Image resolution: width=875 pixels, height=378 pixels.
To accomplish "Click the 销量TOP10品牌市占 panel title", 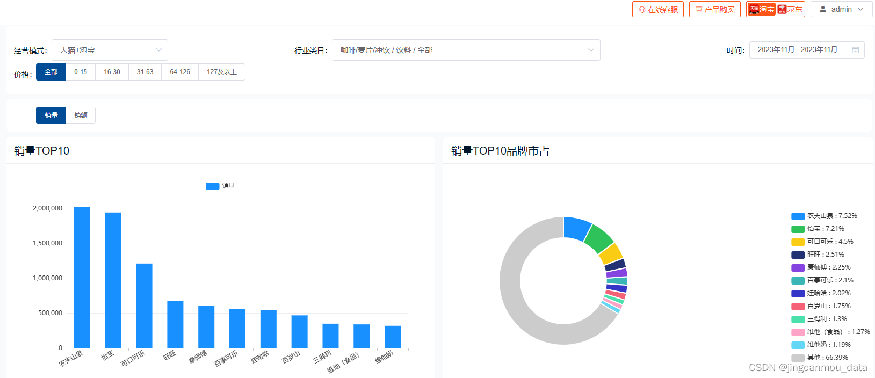I will tap(500, 151).
